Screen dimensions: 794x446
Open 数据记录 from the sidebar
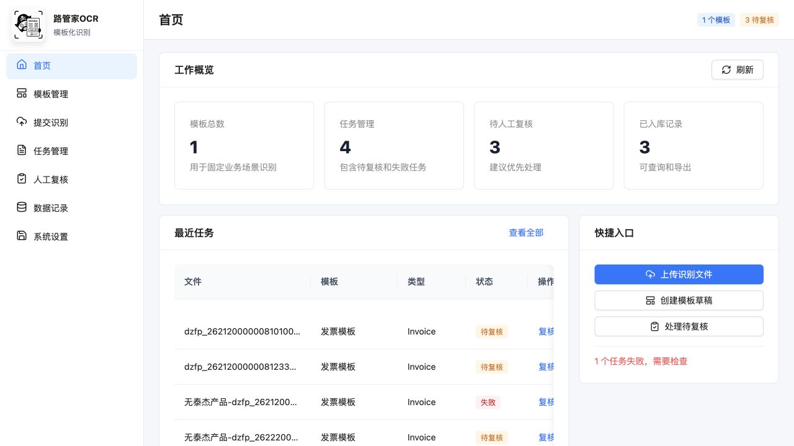tap(71, 208)
